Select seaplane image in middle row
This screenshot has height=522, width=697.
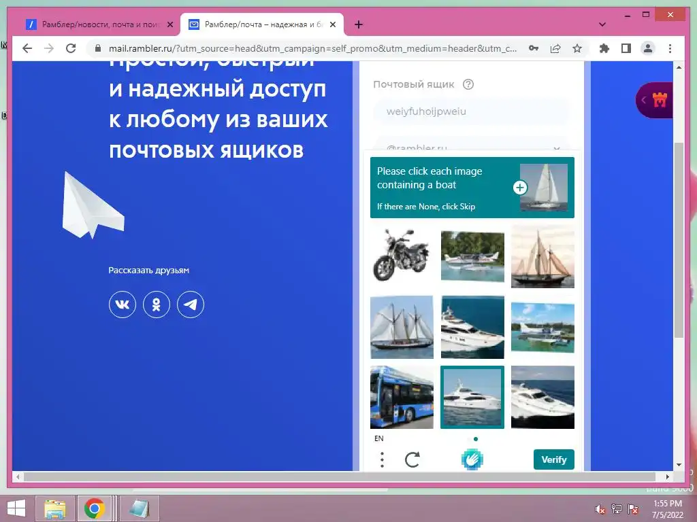542,327
